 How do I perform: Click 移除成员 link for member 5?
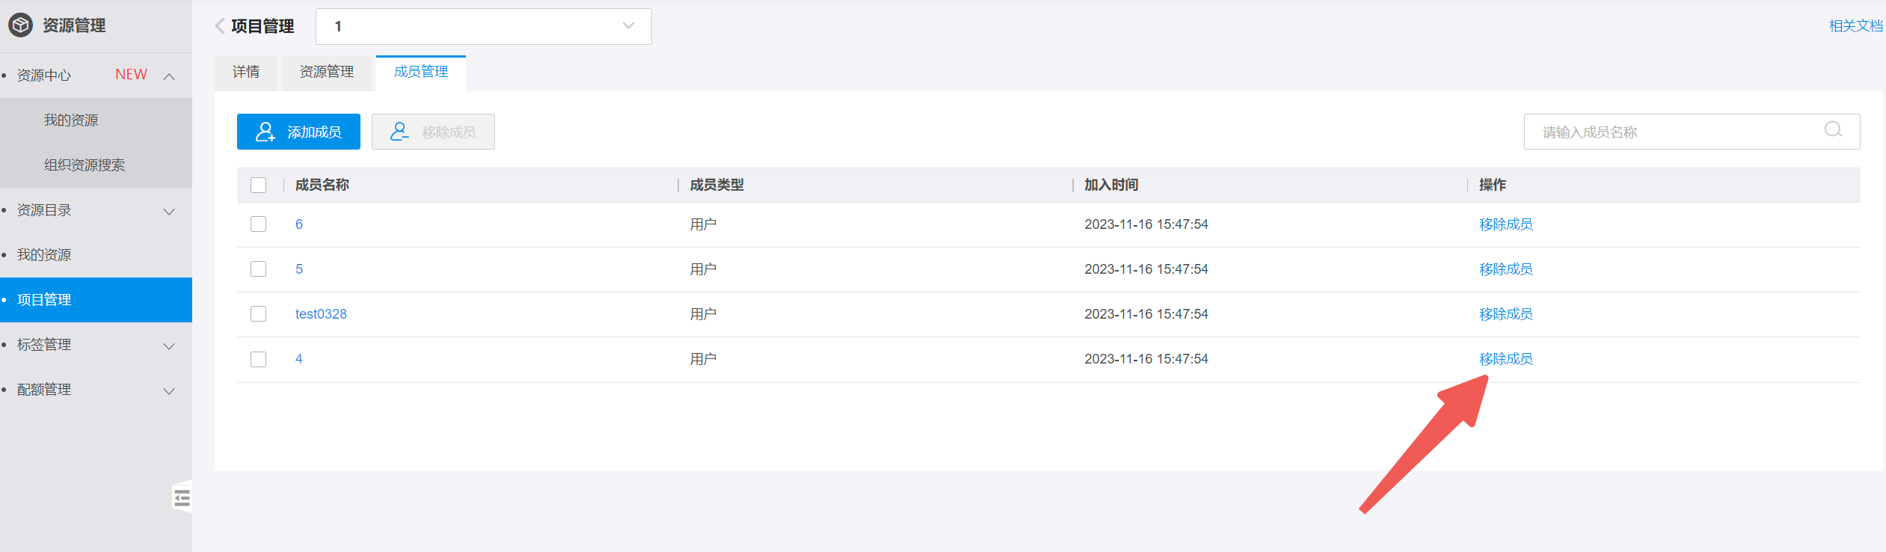1505,269
